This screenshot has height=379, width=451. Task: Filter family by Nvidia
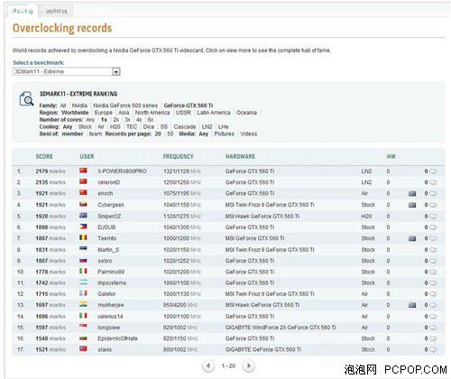tap(79, 106)
